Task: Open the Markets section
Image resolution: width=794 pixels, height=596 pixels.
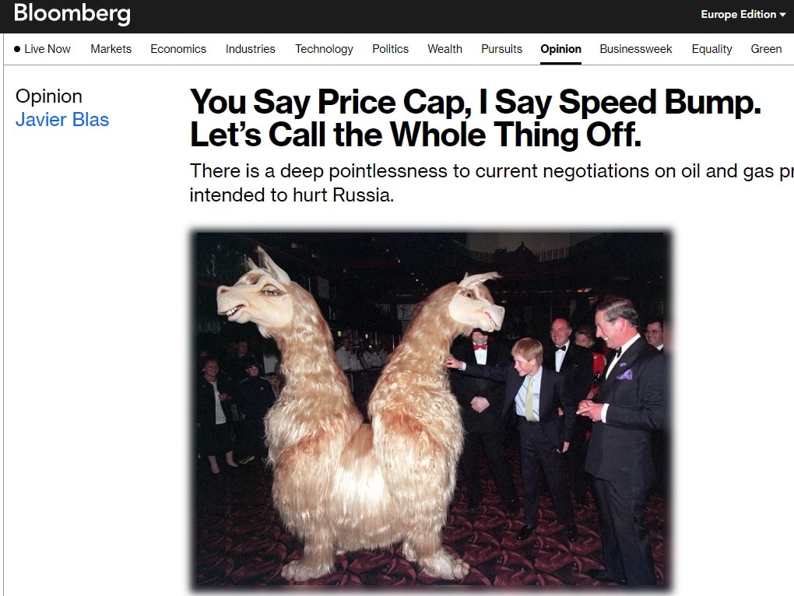Action: [111, 49]
